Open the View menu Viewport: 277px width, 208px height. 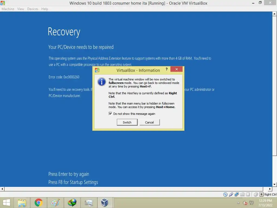21,9
